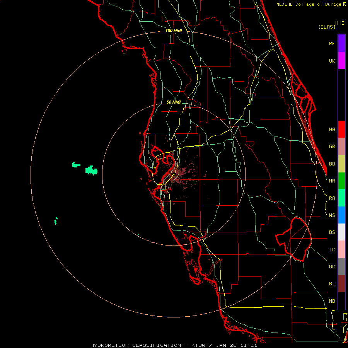
Task: Click the "BD" legend label
Action: tap(332, 164)
